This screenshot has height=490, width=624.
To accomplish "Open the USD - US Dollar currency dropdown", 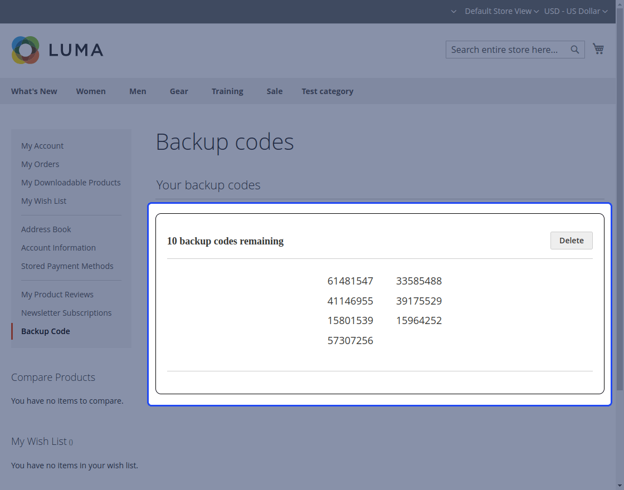I will [x=576, y=11].
